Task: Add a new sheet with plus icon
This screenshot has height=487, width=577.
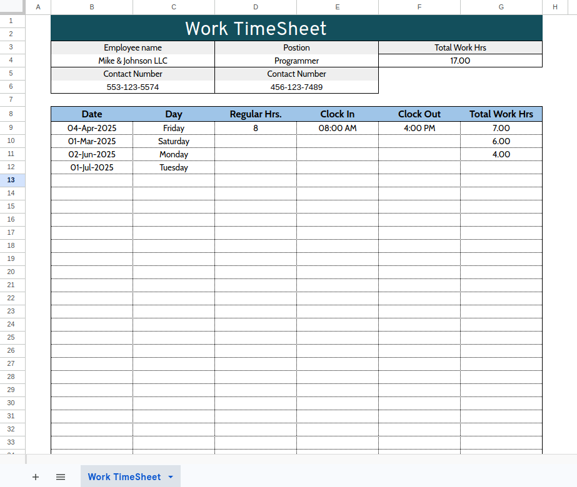Action: pos(36,477)
